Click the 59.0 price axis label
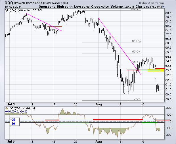Viewport: 176px width, 144px height. click(x=168, y=17)
